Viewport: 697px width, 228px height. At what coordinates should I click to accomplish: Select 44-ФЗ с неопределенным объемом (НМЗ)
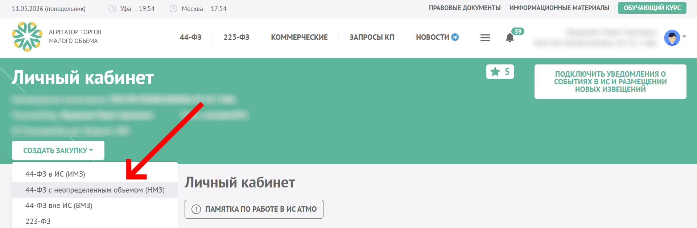(95, 190)
